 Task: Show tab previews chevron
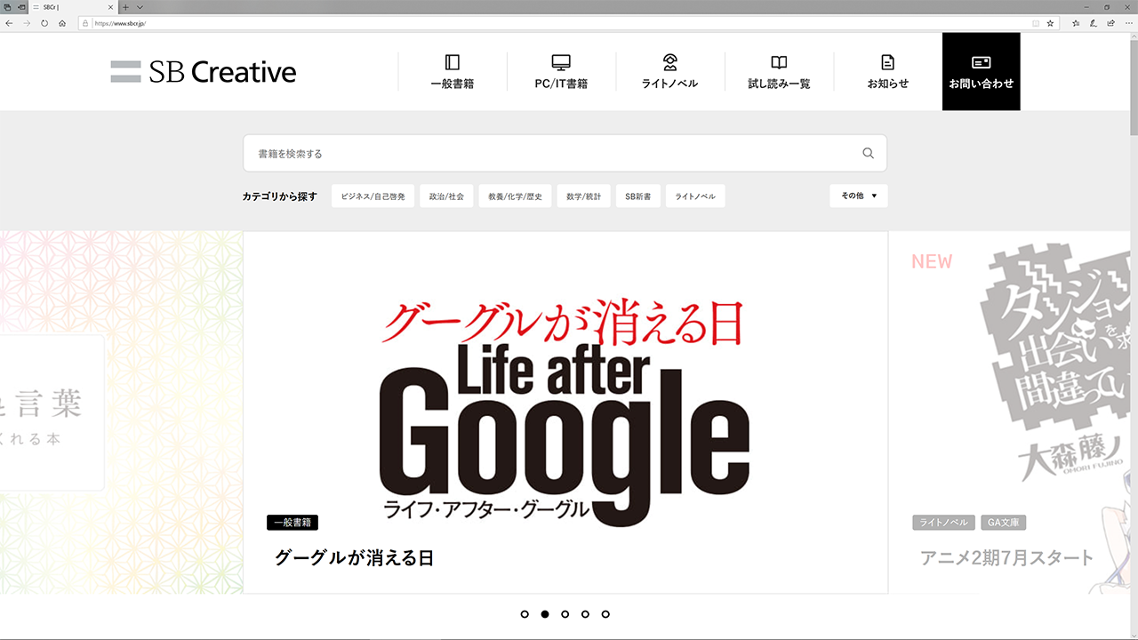click(x=140, y=6)
